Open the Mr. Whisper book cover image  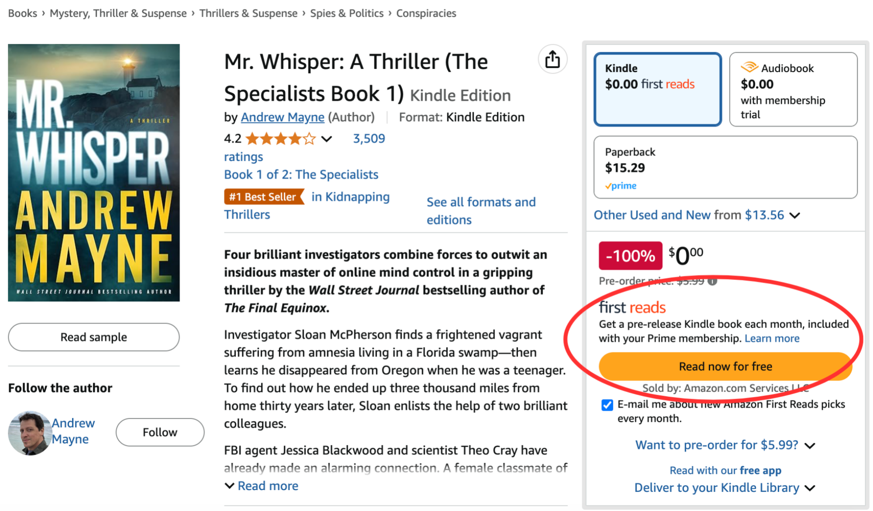[94, 173]
